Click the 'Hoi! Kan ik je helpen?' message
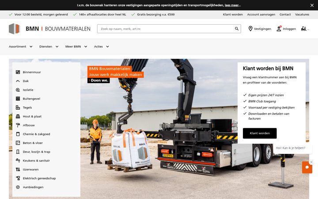Screen dimensions: 318x199 pyautogui.click(x=291, y=148)
